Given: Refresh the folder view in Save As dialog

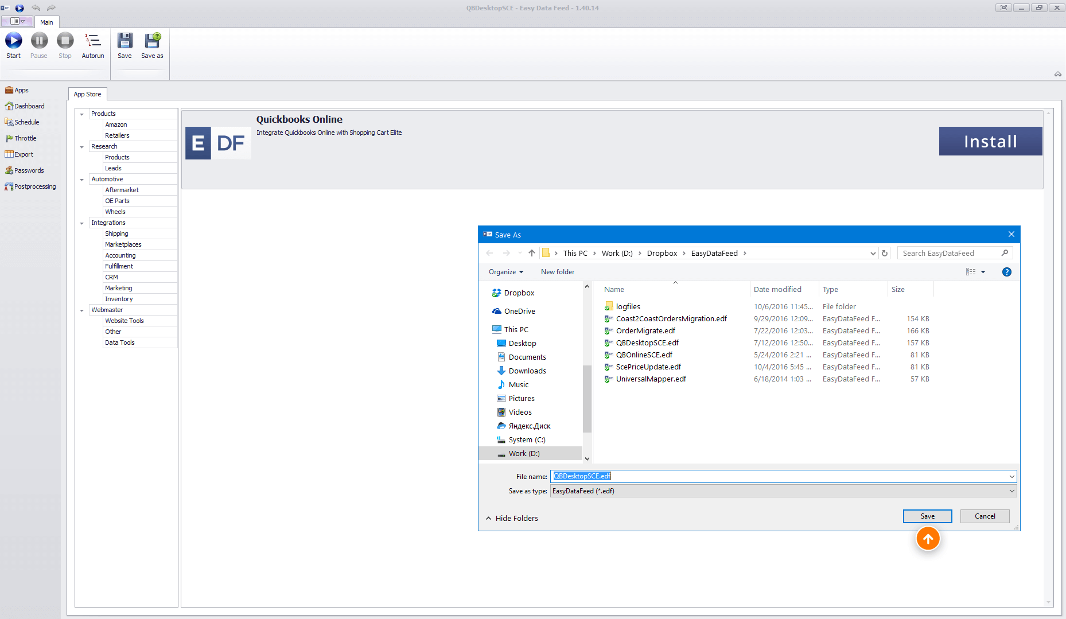Looking at the screenshot, I should (885, 253).
